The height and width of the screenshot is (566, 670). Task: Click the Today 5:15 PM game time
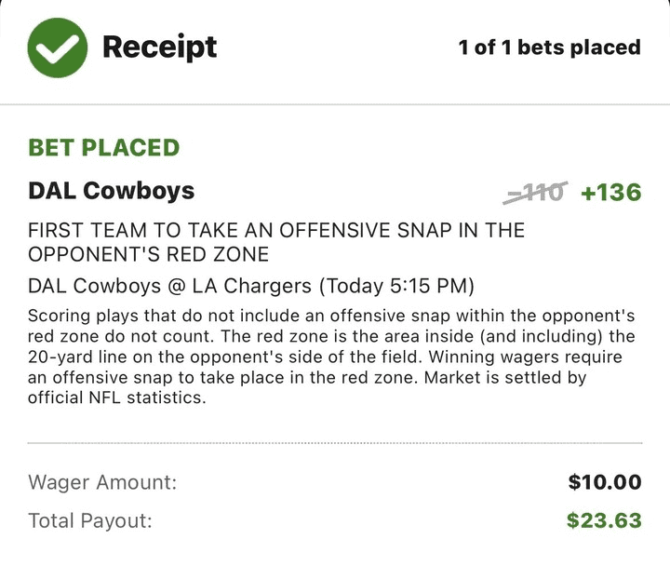click(396, 286)
